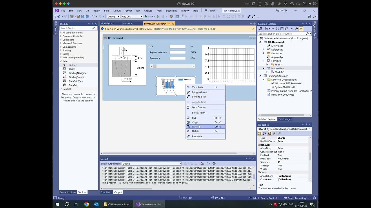Screen dimensions: 371x208
Task: Click the Save All icon
Action: tap(87, 16)
